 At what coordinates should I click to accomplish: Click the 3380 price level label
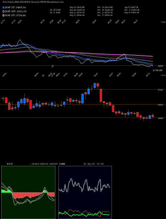(x=160, y=118)
